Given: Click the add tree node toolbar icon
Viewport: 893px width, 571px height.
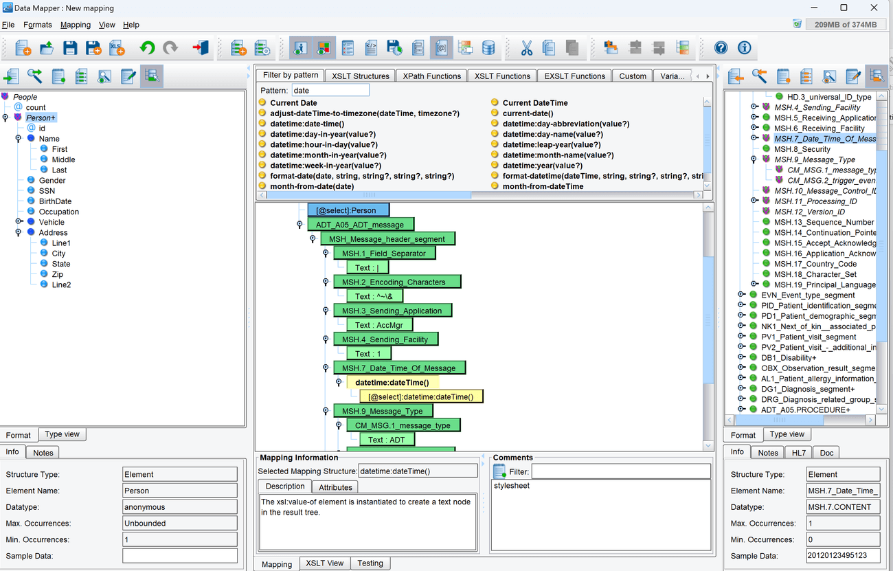Looking at the screenshot, I should click(x=238, y=48).
